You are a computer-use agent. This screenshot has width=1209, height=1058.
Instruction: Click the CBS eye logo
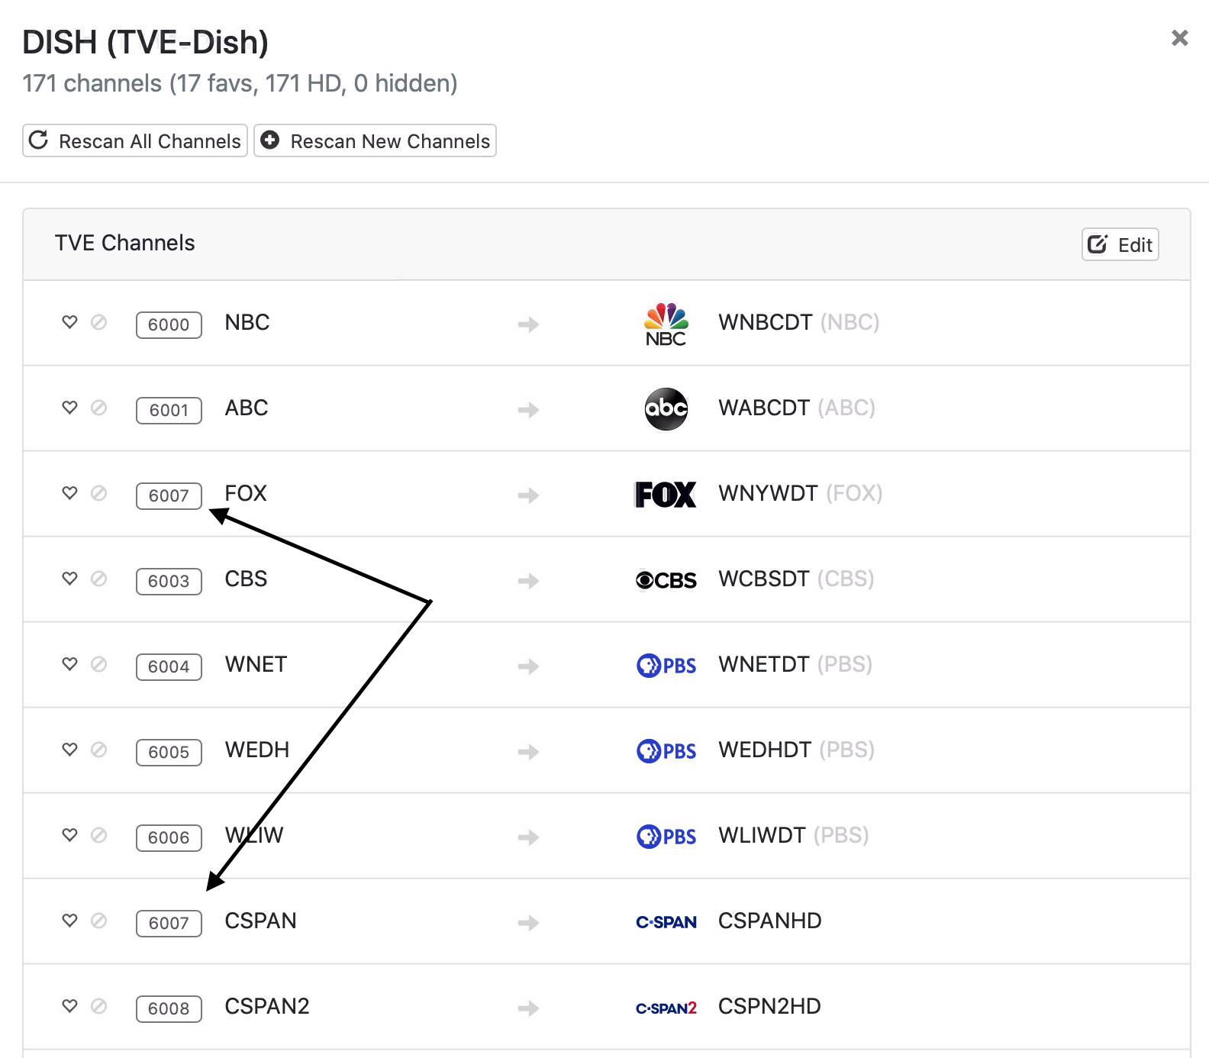tap(666, 580)
